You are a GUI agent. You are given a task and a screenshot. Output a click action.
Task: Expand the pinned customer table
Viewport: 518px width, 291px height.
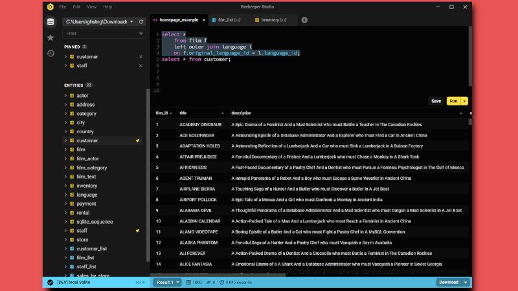[x=65, y=57]
